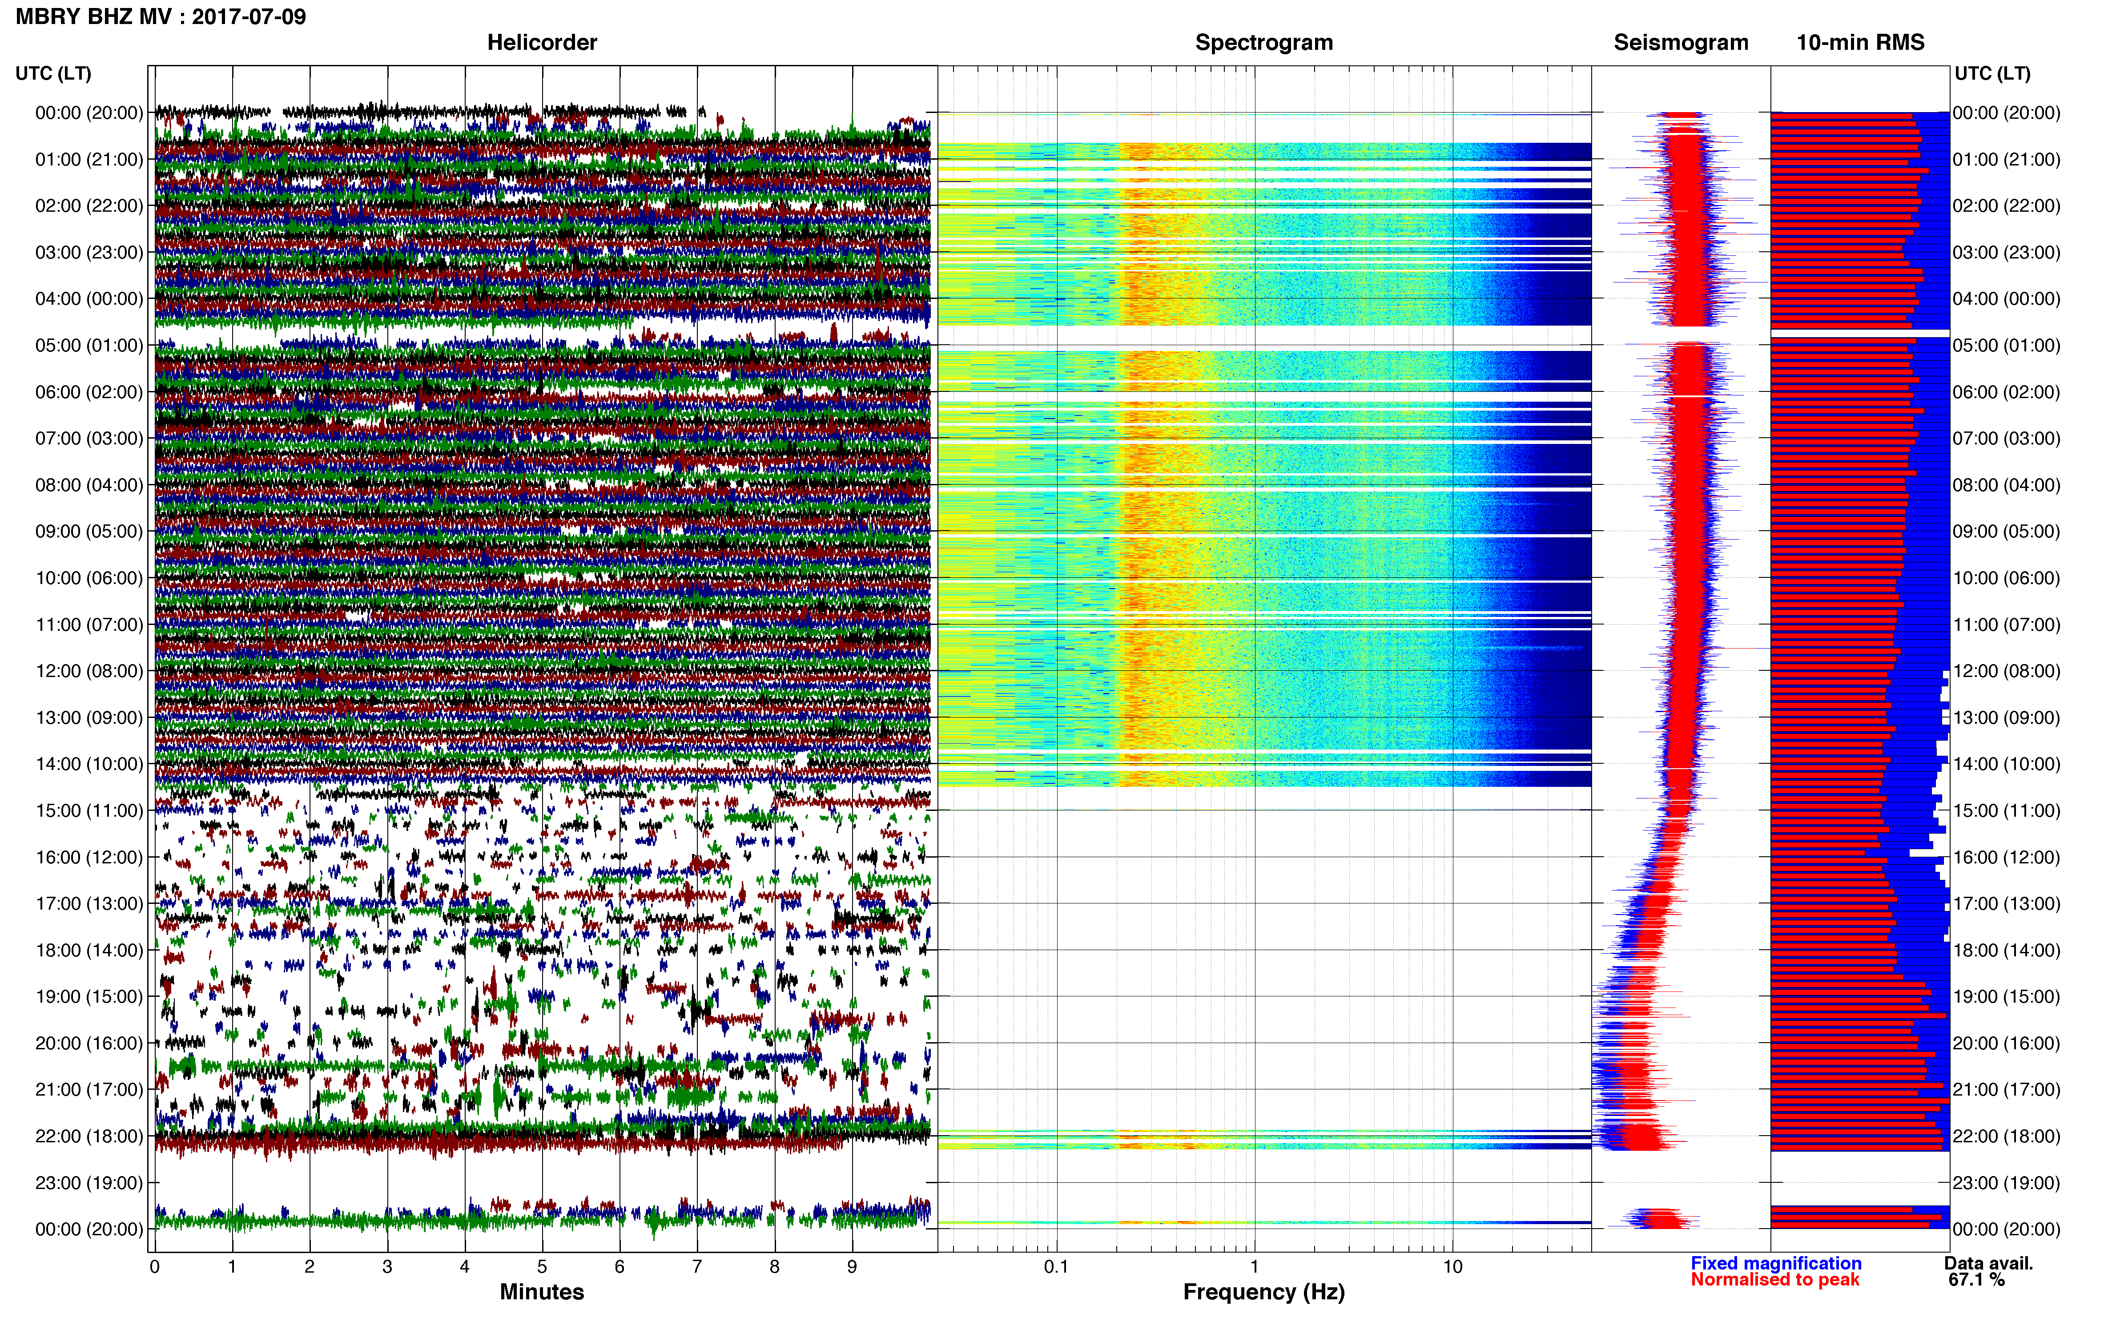Click left-axis time label '23:00 (19:00)'
This screenshot has height=1318, width=2108.
click(x=89, y=1183)
